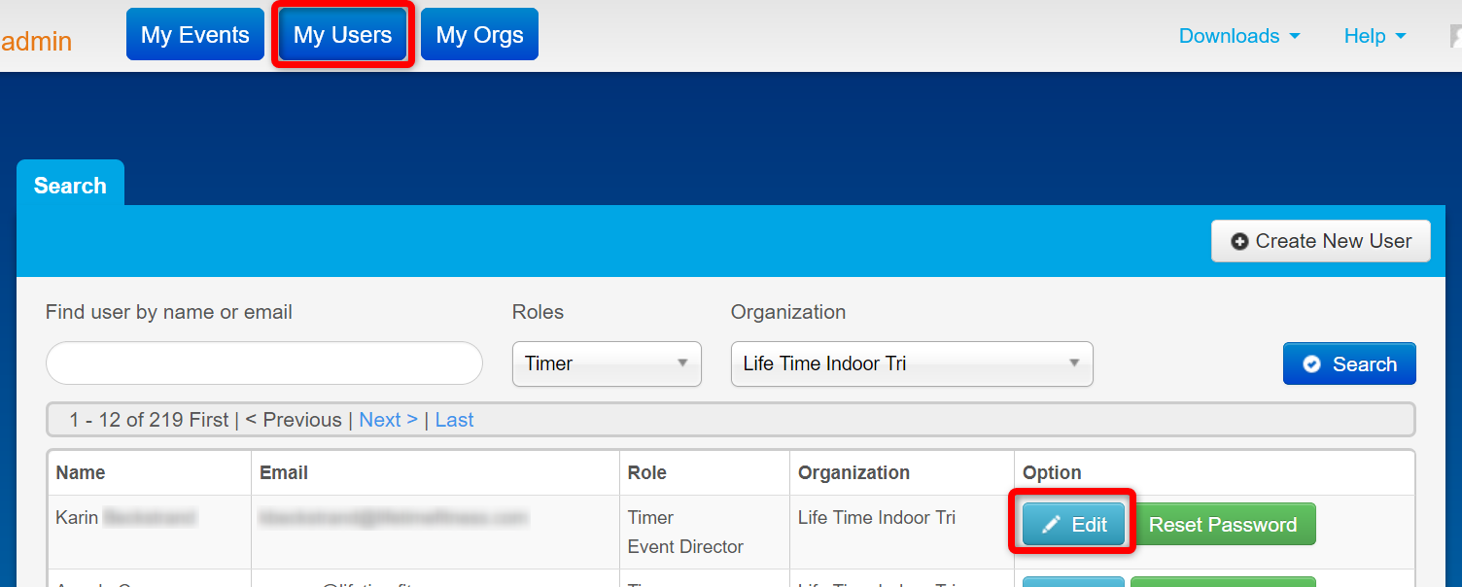Focus the find user by name or email field
Image resolution: width=1462 pixels, height=587 pixels.
point(263,363)
